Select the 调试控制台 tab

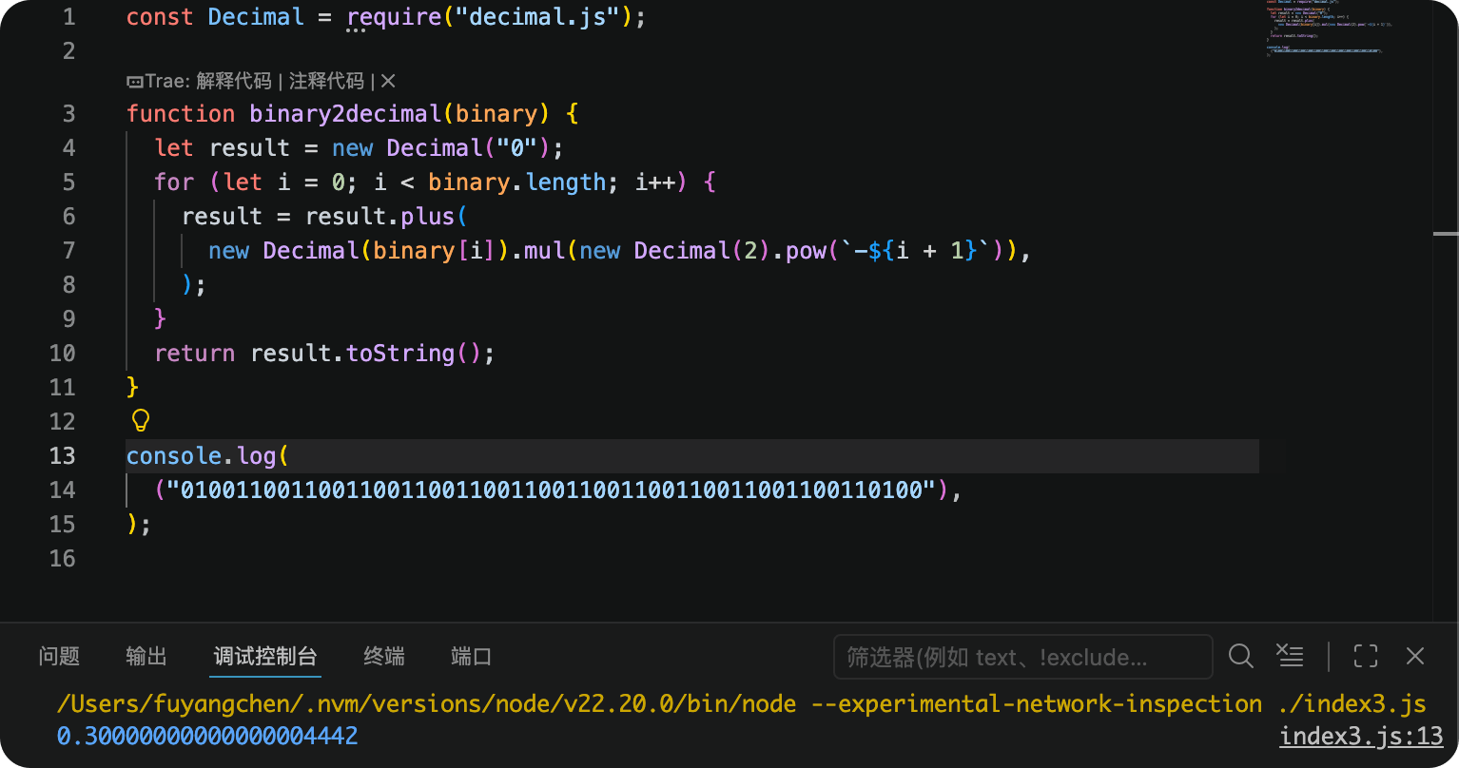[265, 656]
